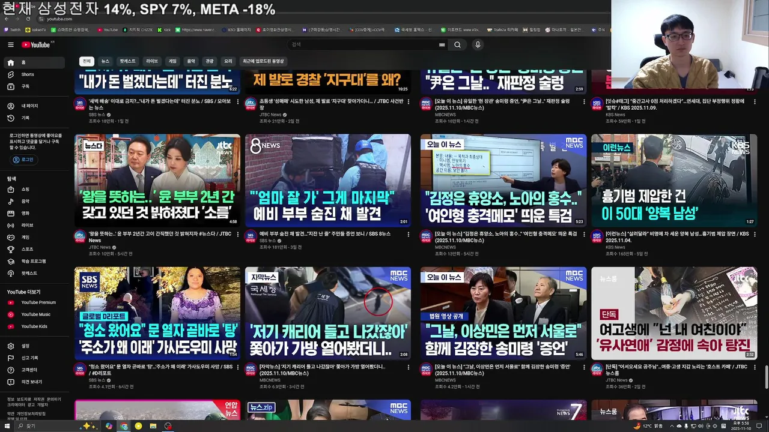Viewport: 769px width, 432px height.
Task: Open on-screen keyboard icon in search box
Action: point(442,45)
